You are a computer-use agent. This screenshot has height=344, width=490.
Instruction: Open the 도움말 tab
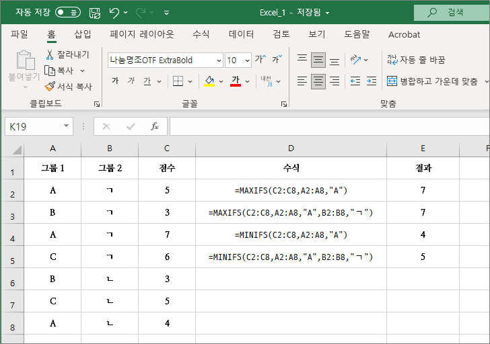[357, 34]
